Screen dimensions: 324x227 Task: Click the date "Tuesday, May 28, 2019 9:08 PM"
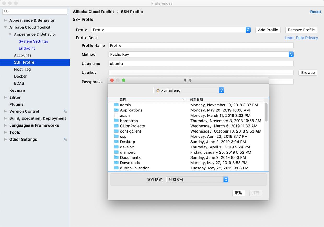219,168
